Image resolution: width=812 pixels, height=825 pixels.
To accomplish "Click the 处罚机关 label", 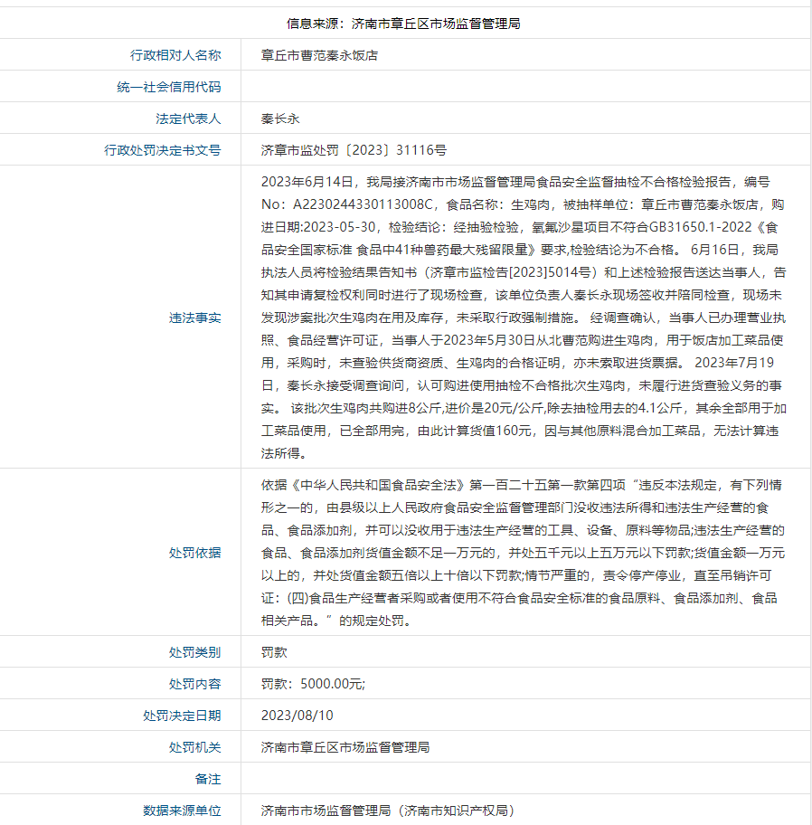I will pos(195,746).
